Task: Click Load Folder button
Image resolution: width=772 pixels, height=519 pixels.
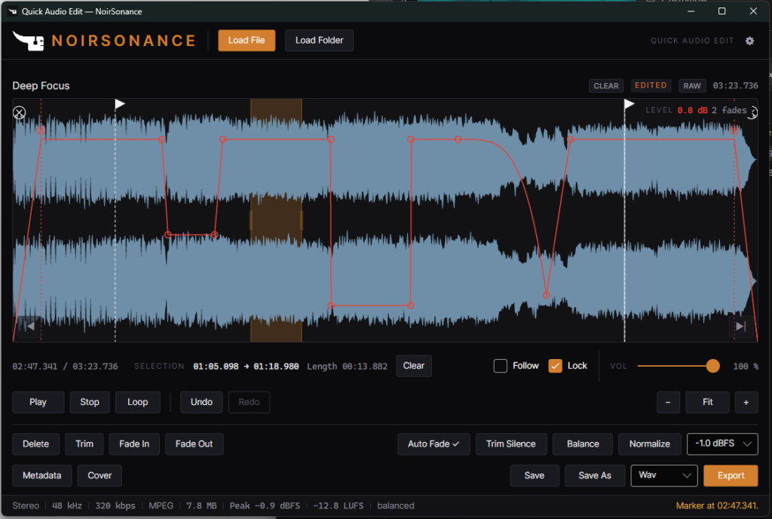Action: point(319,41)
